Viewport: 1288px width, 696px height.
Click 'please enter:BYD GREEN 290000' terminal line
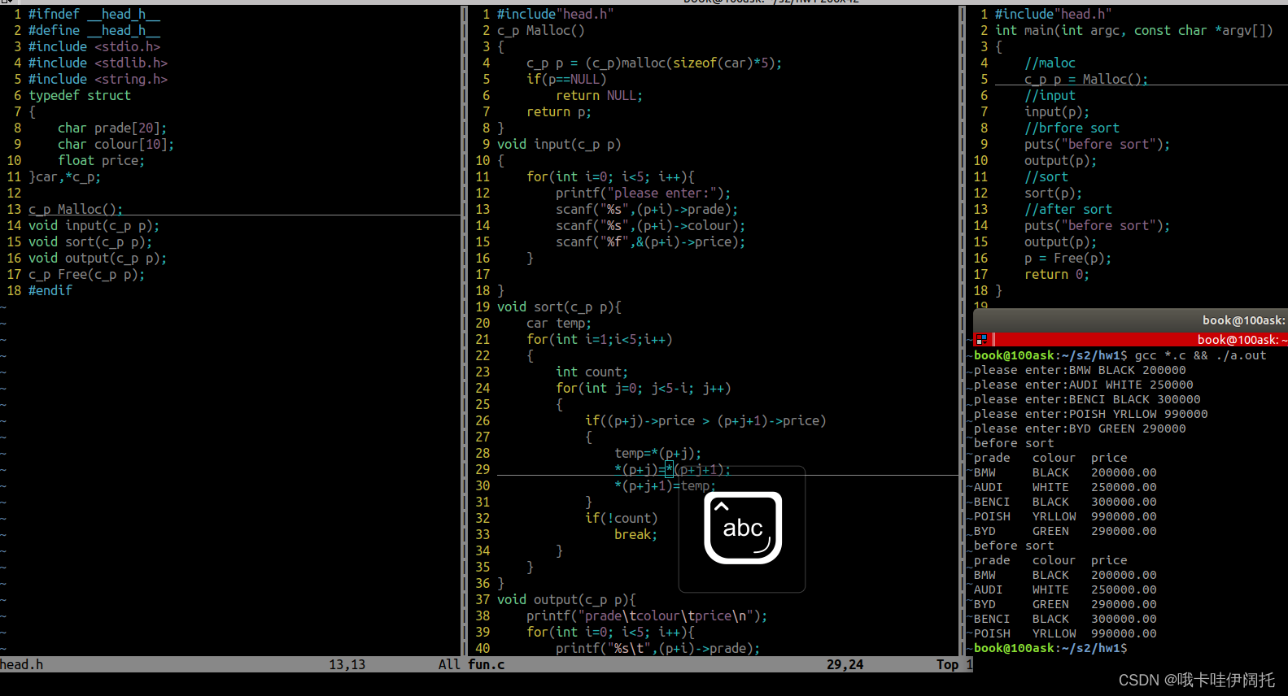click(1080, 428)
